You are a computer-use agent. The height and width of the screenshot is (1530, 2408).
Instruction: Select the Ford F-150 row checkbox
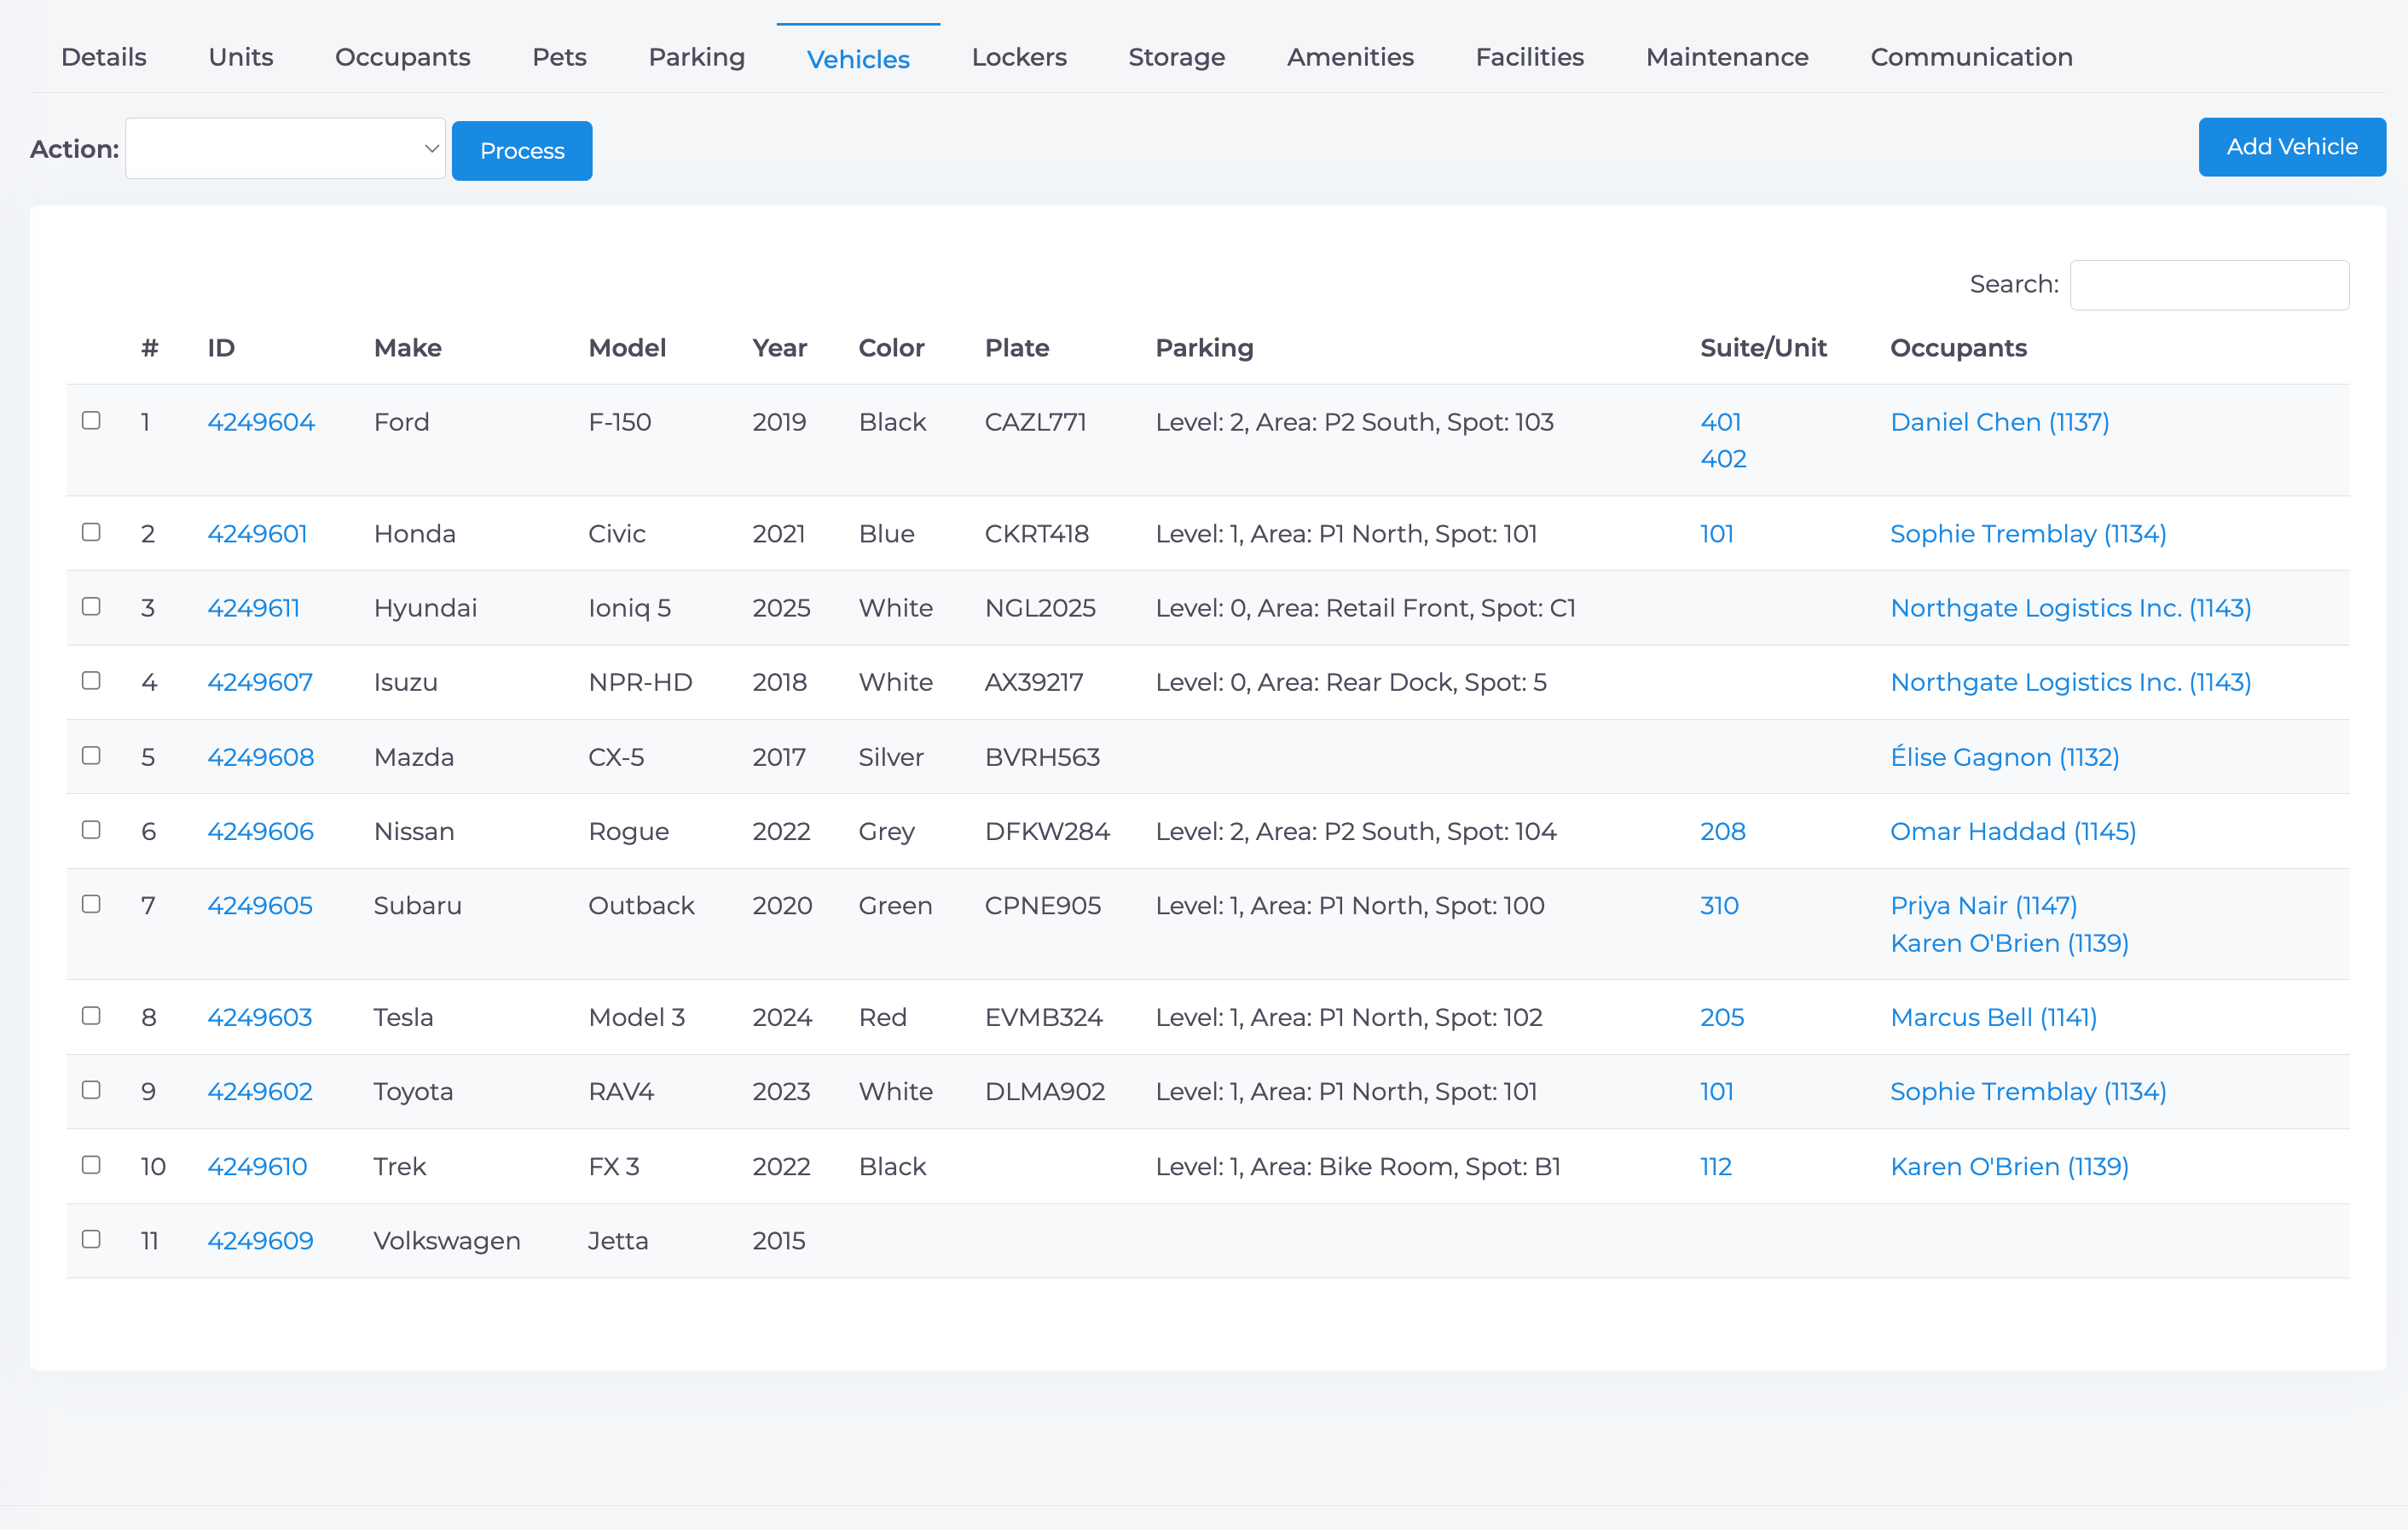(x=91, y=421)
